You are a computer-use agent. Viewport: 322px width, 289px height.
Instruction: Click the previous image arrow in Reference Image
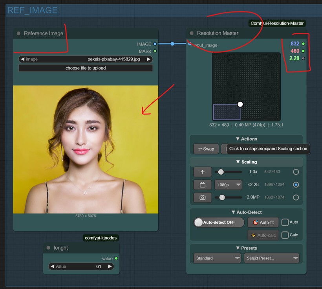point(23,59)
